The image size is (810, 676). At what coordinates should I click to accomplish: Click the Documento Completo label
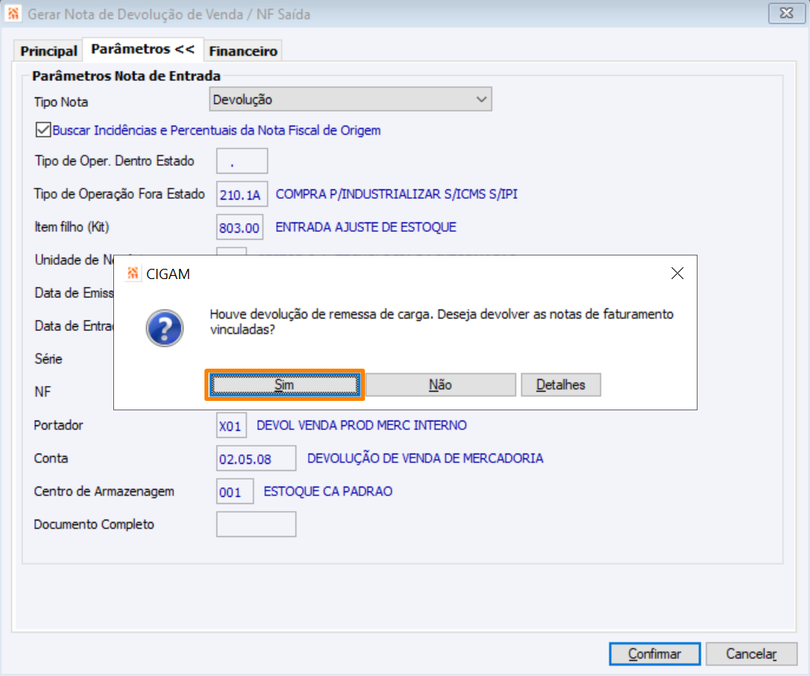[x=94, y=524]
